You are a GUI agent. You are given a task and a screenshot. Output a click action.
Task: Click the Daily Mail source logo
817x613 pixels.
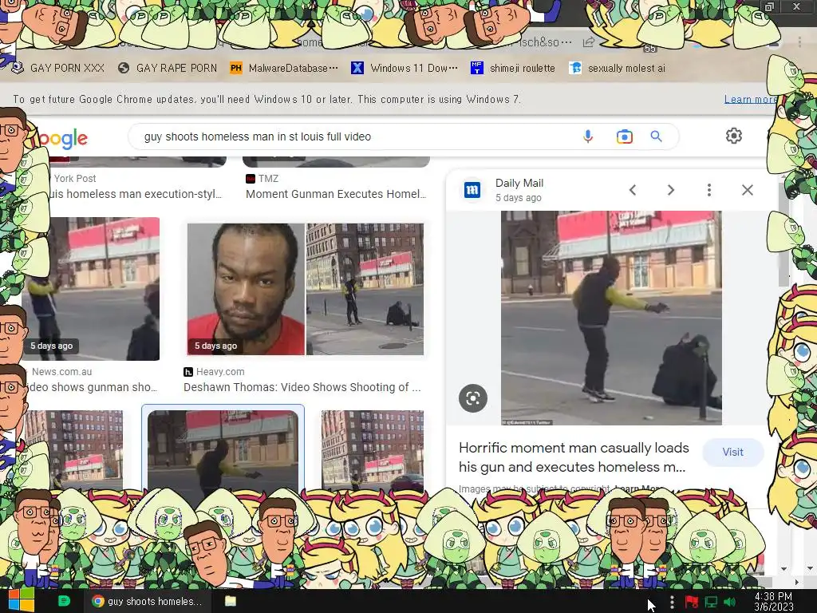click(x=472, y=190)
